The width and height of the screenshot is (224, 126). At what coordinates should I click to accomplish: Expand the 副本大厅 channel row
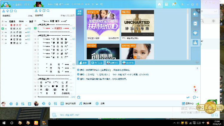coord(35,57)
